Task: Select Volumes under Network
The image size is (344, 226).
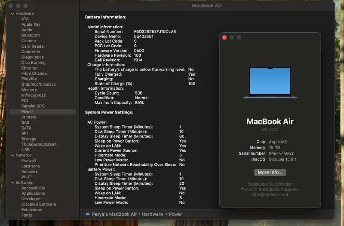Action: coord(29,171)
